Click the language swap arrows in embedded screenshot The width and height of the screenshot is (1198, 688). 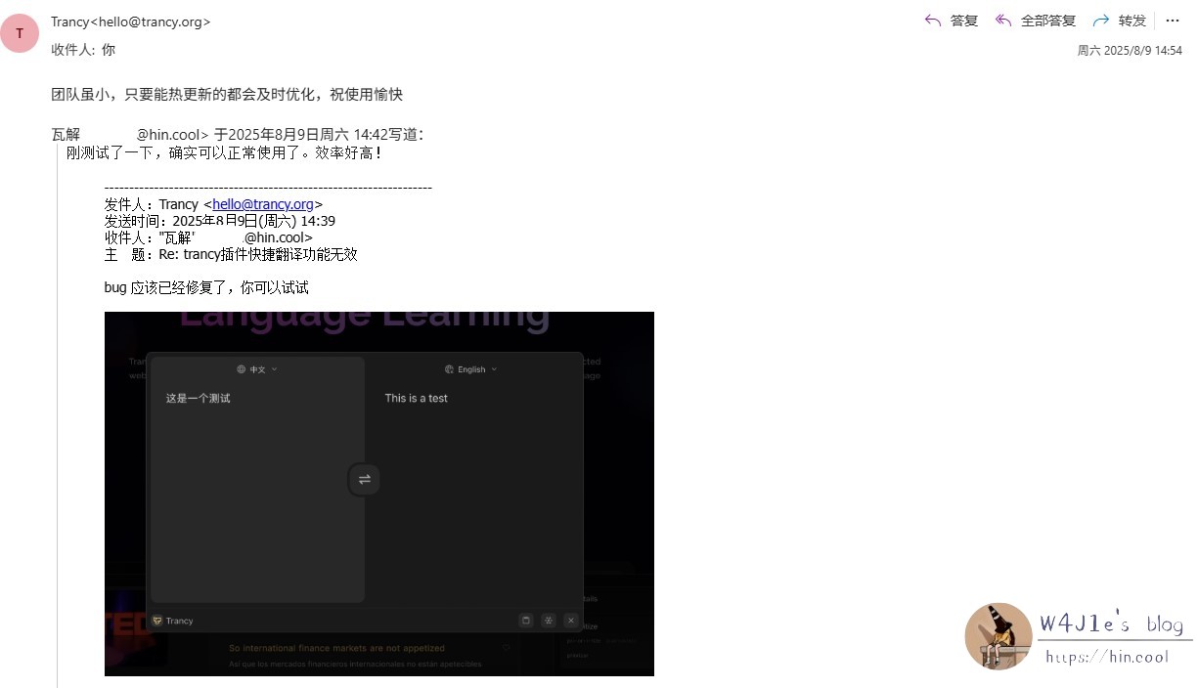364,479
